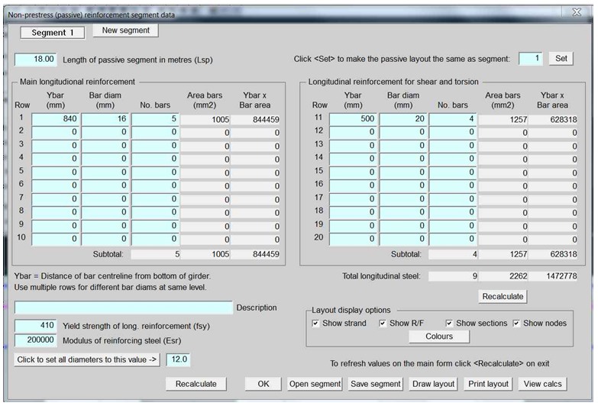Image resolution: width=598 pixels, height=406 pixels.
Task: Click row 7 No. bars input field
Action: point(155,199)
